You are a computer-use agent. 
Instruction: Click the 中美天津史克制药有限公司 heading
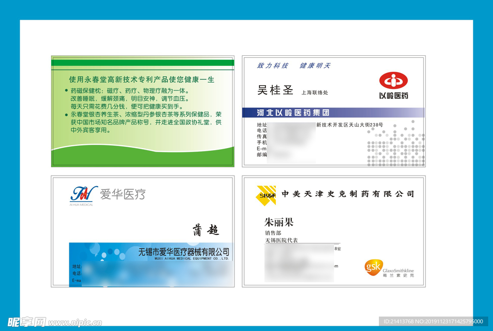tap(348, 194)
